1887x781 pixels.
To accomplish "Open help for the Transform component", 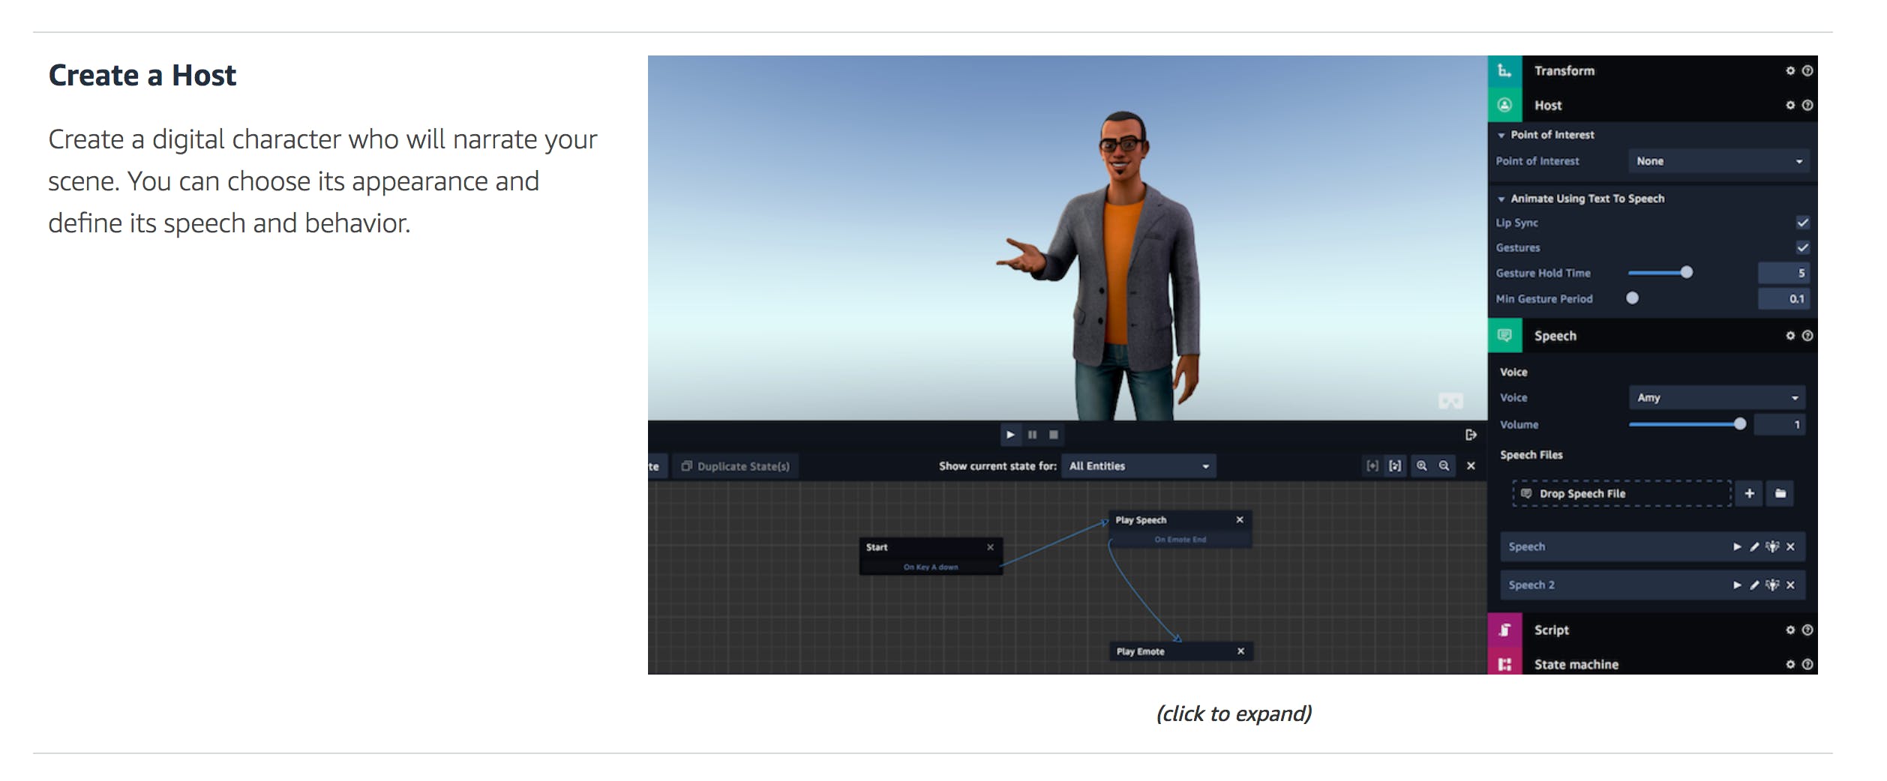I will [1807, 70].
